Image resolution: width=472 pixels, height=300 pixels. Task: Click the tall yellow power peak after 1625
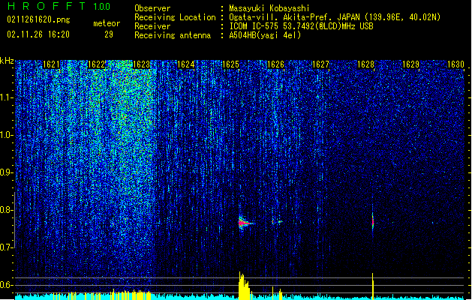coord(244,286)
